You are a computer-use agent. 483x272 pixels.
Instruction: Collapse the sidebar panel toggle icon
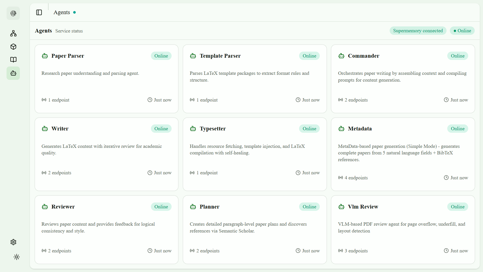pyautogui.click(x=39, y=12)
